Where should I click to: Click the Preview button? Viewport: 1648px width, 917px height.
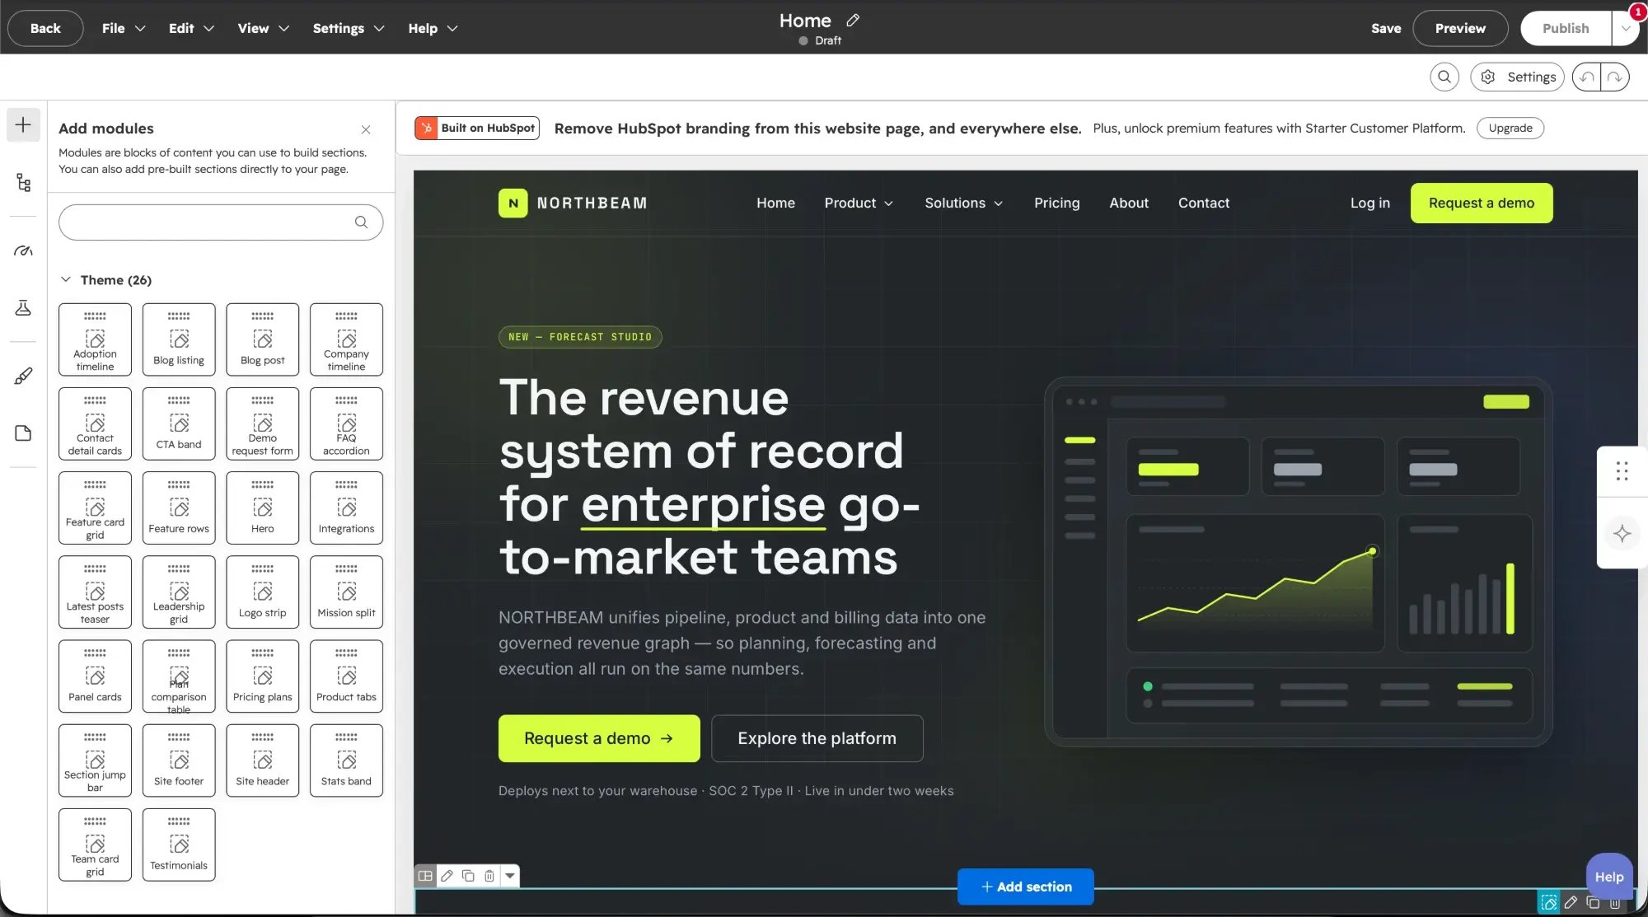click(1460, 28)
